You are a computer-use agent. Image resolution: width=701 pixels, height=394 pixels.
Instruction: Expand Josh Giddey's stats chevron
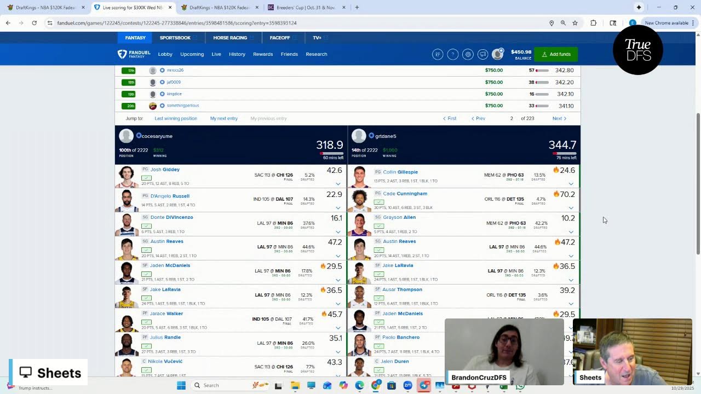pos(338,184)
